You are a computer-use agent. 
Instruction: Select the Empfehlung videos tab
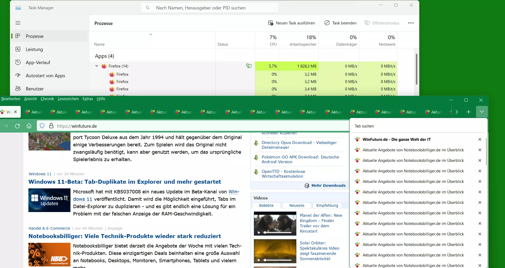coord(327,205)
